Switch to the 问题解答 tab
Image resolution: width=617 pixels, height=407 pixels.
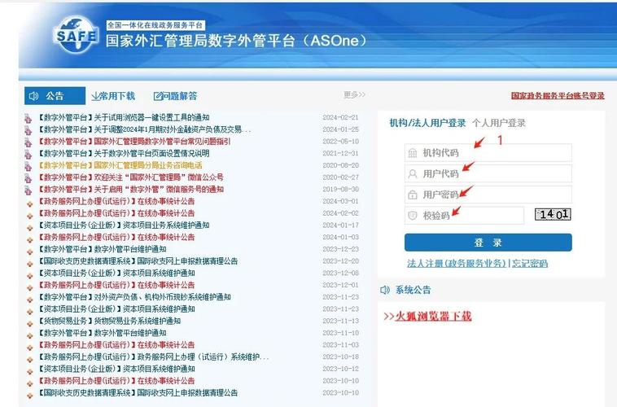click(x=175, y=96)
